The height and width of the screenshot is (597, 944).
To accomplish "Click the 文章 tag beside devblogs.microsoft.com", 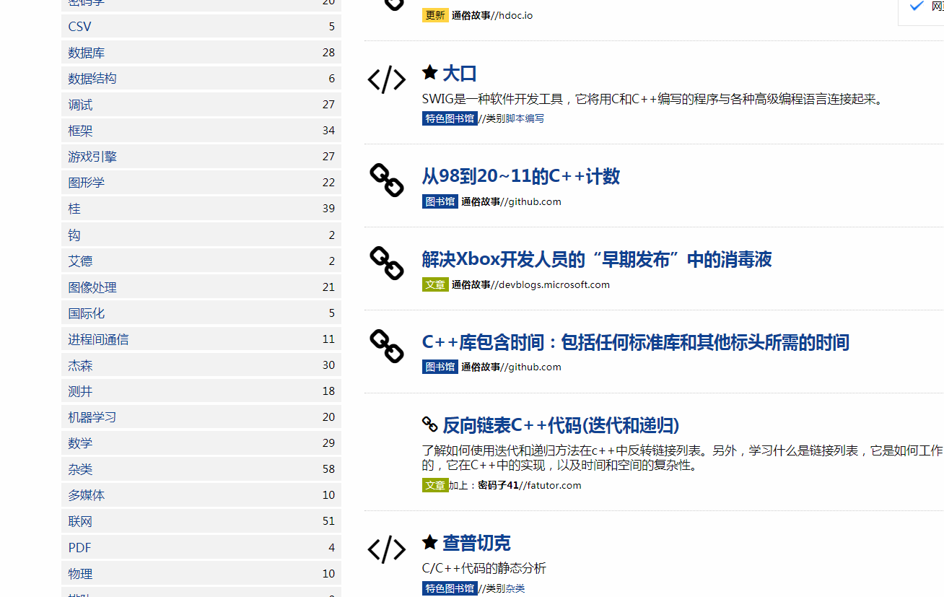I will coord(435,284).
